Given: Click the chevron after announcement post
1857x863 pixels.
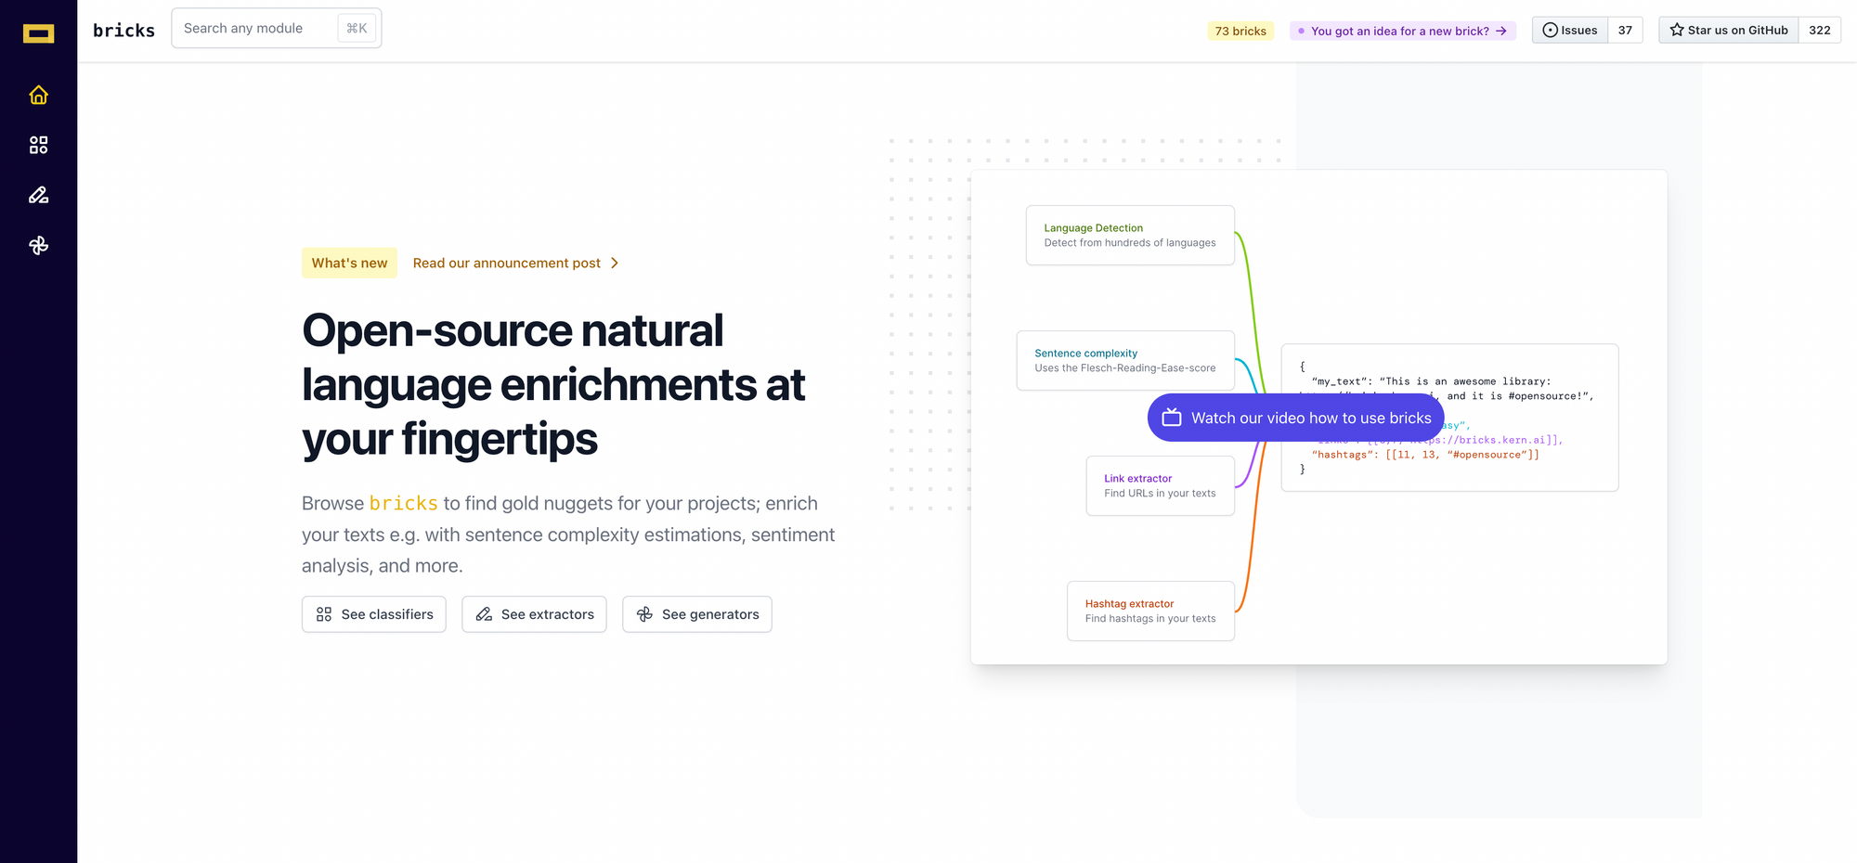Looking at the screenshot, I should [615, 263].
